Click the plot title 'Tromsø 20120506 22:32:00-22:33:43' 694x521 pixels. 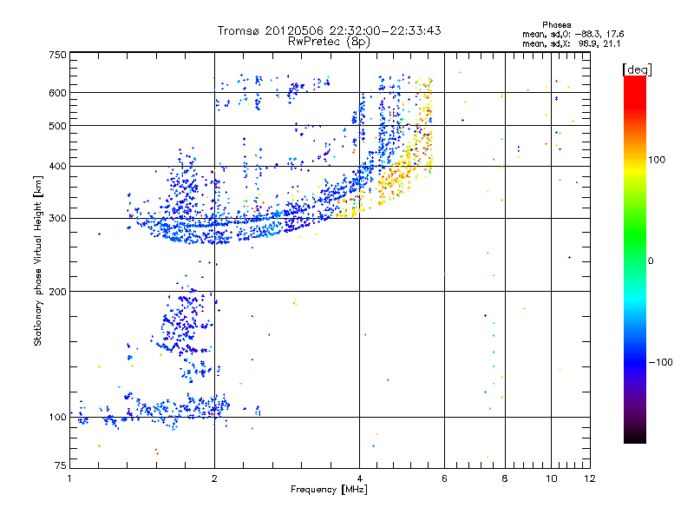pos(329,30)
